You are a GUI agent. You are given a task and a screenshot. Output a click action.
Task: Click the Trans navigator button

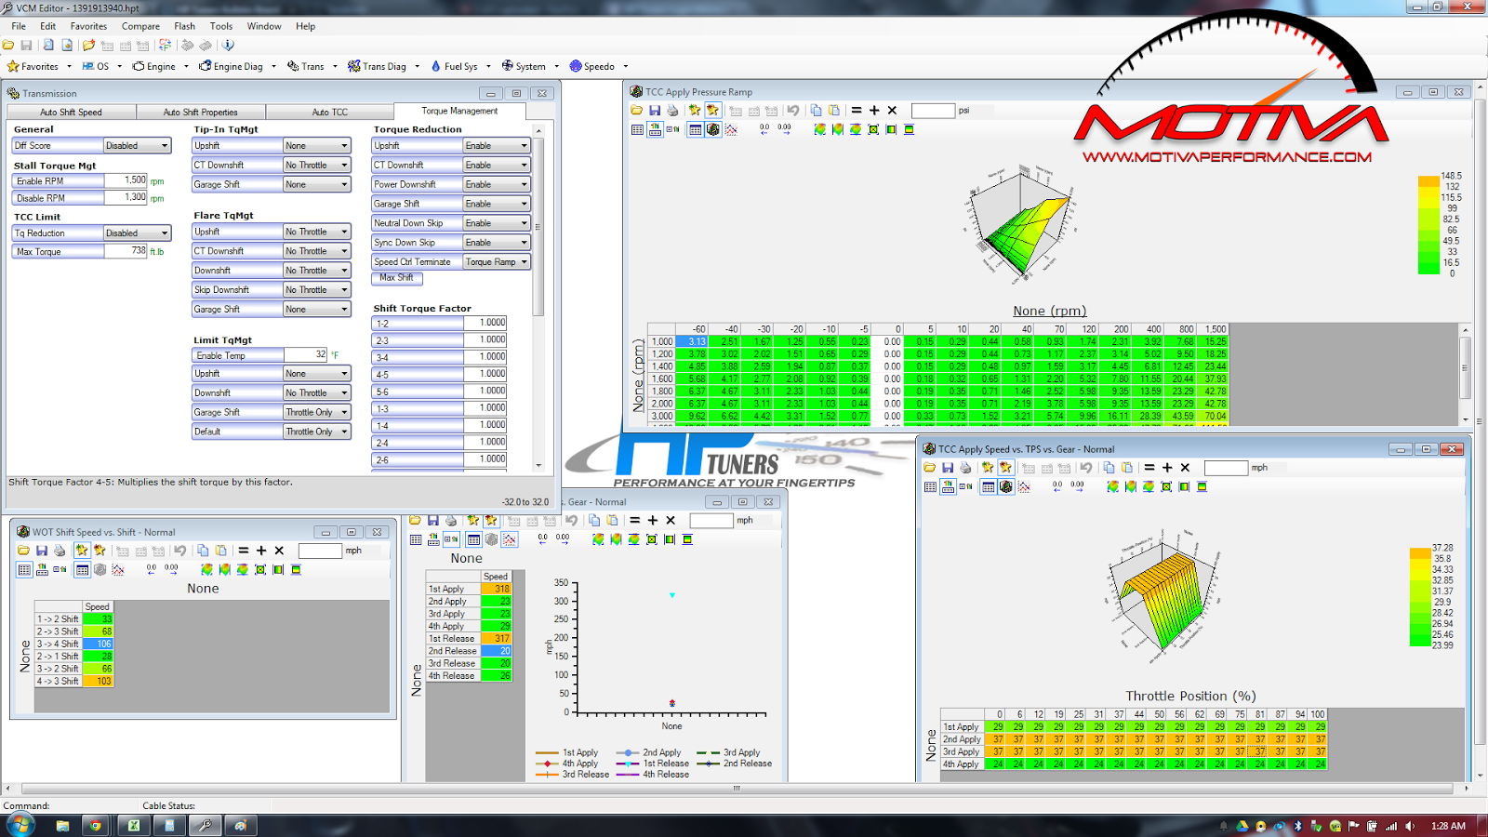point(306,67)
